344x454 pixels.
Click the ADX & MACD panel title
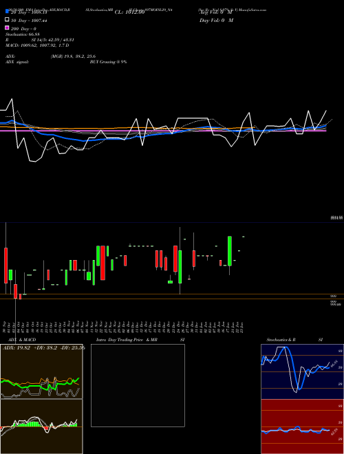22,340
